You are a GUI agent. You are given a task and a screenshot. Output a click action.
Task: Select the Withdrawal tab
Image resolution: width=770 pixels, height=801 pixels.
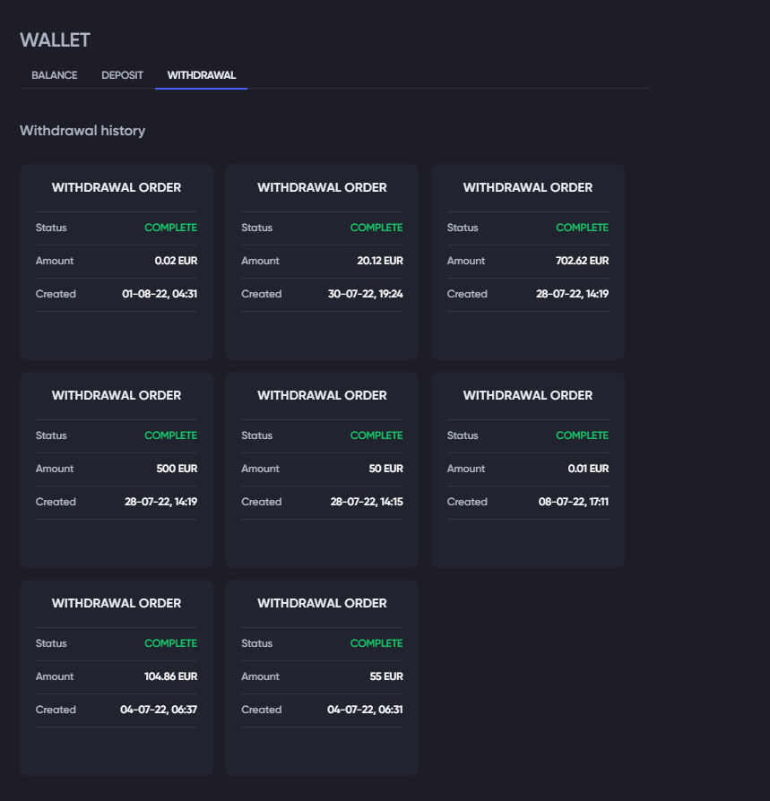[x=201, y=75]
